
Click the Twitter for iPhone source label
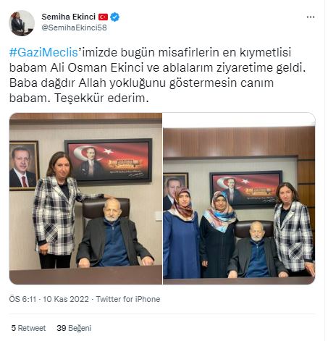[128, 299]
